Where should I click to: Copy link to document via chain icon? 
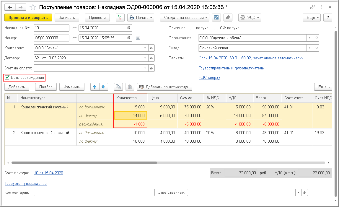tap(312, 7)
